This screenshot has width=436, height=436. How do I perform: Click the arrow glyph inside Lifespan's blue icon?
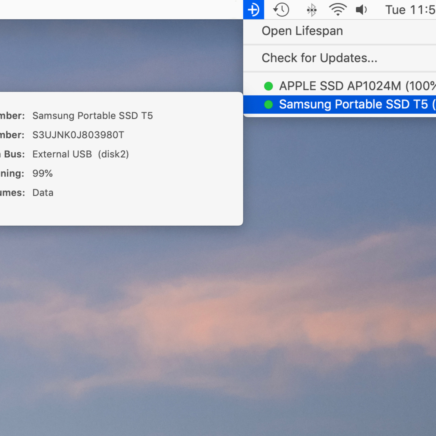pyautogui.click(x=254, y=9)
